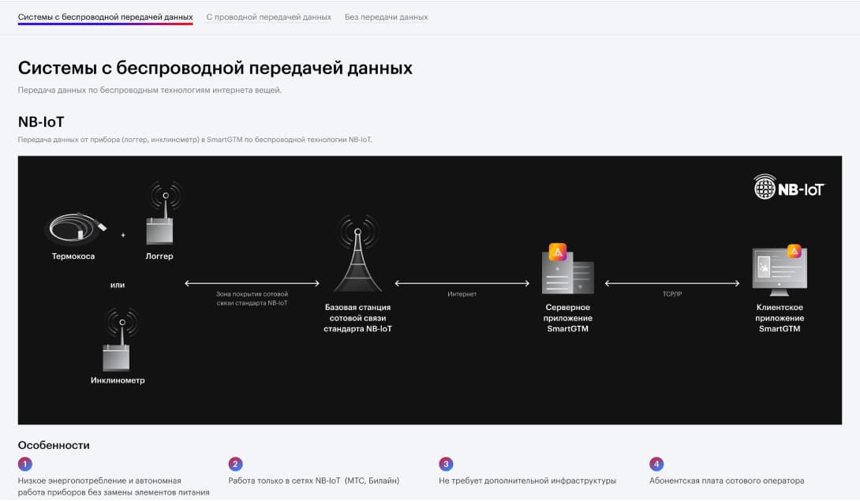Click the 'Термокоса' label

pyautogui.click(x=73, y=256)
